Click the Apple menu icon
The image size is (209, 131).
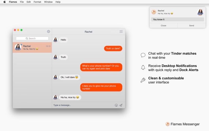[4, 2]
